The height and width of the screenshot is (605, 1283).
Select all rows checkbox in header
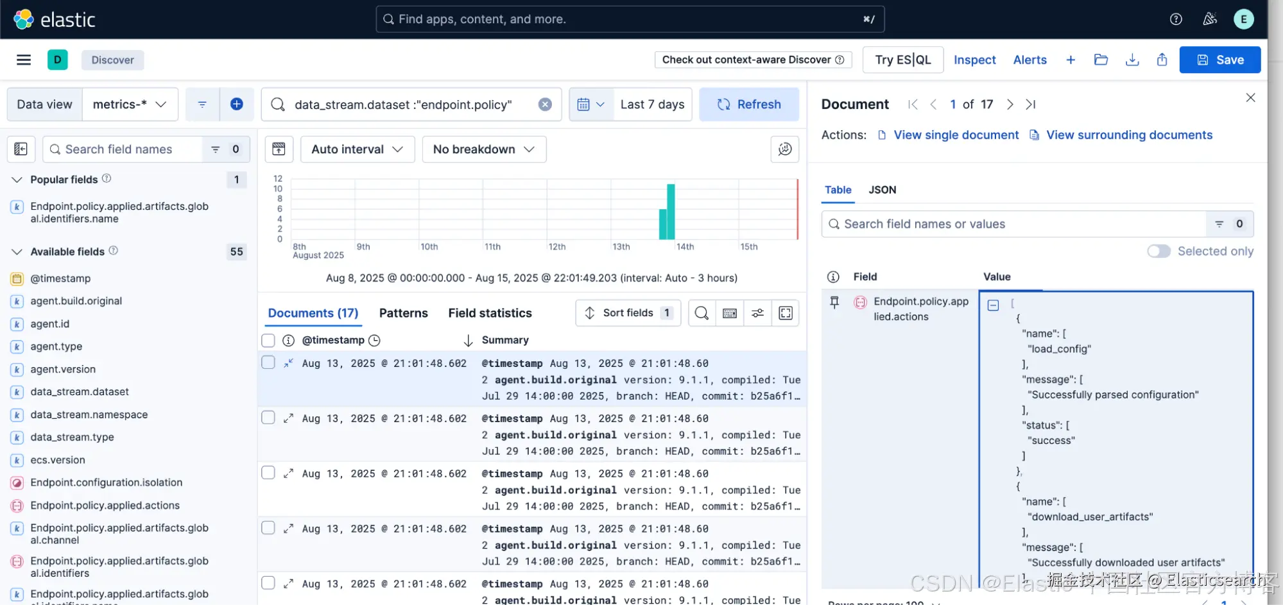(268, 340)
